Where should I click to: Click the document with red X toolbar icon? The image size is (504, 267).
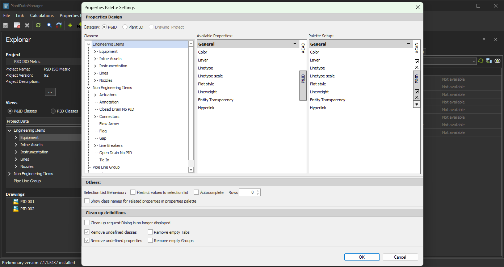[x=17, y=25]
